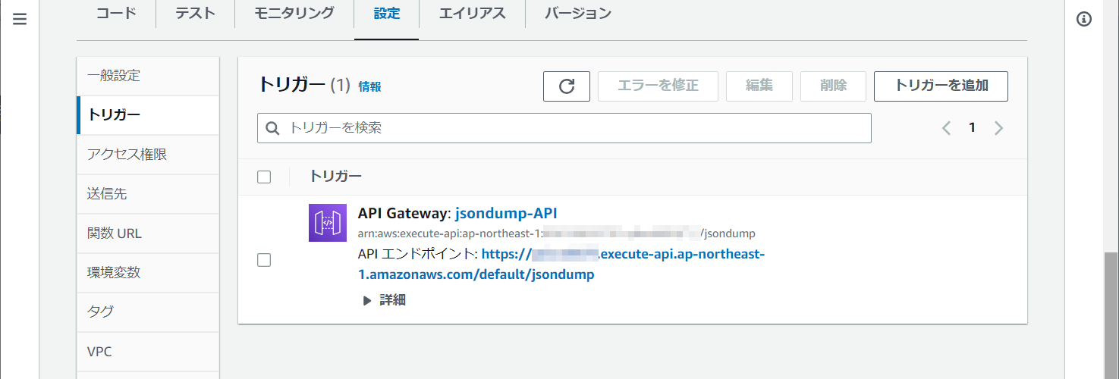The height and width of the screenshot is (379, 1119).
Task: Go to previous page of triggers
Action: point(946,128)
